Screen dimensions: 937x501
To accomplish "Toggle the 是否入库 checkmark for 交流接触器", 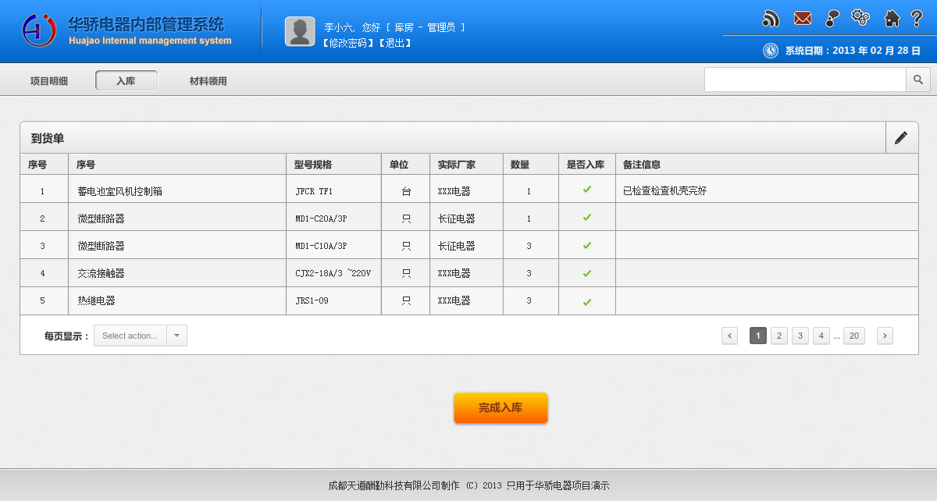I will [x=587, y=274].
